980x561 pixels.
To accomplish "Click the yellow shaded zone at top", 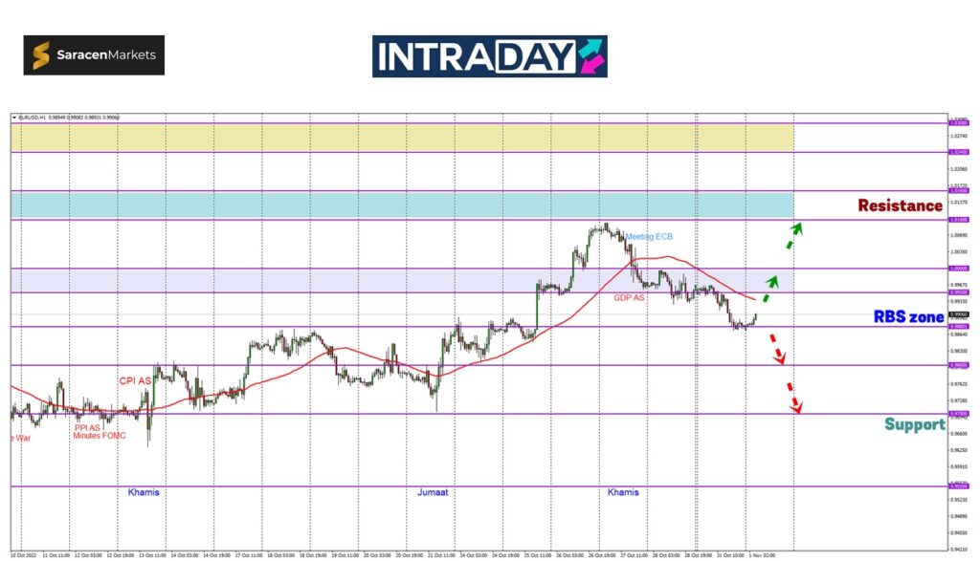I will (402, 138).
